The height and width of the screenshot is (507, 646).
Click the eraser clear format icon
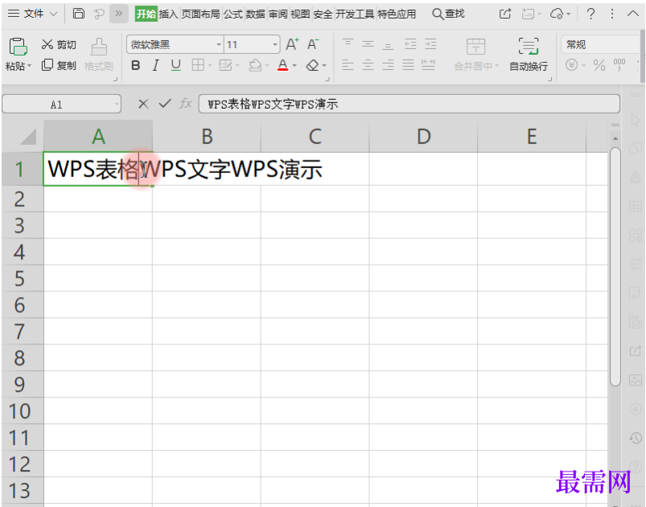coord(313,65)
